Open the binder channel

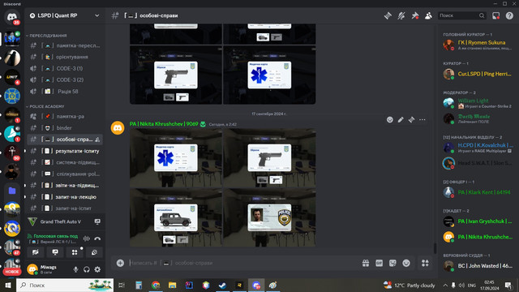[x=65, y=128]
